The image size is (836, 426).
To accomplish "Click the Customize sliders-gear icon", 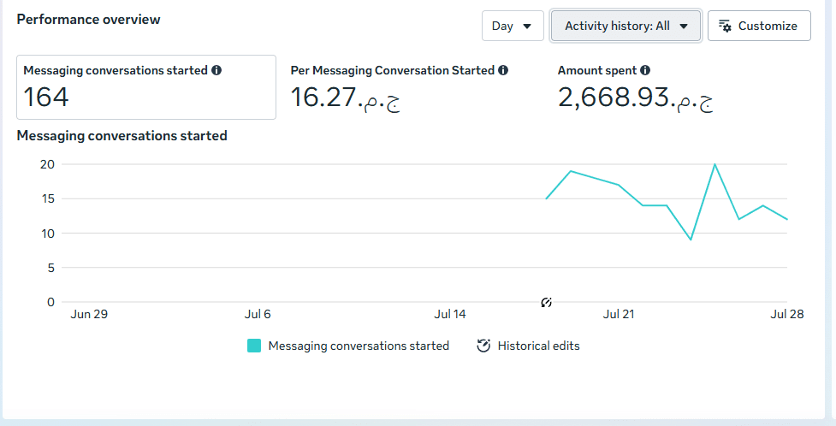I will (x=725, y=27).
